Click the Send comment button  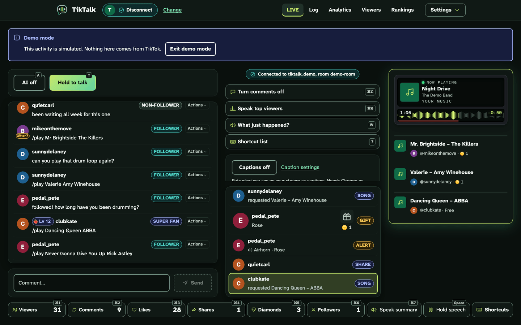(x=193, y=283)
